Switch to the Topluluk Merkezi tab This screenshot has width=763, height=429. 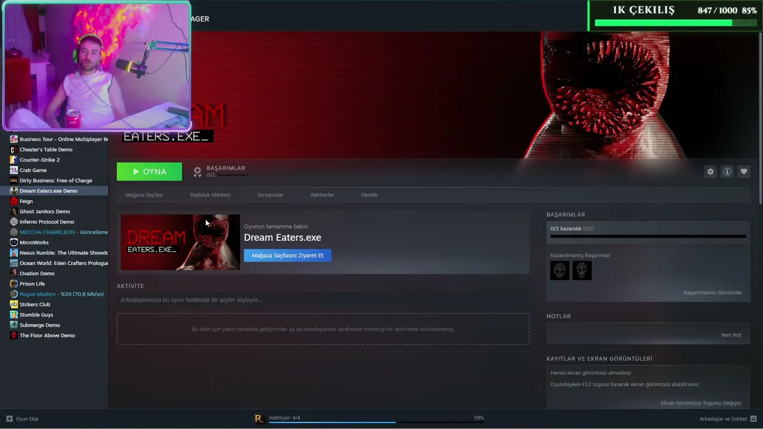[210, 195]
